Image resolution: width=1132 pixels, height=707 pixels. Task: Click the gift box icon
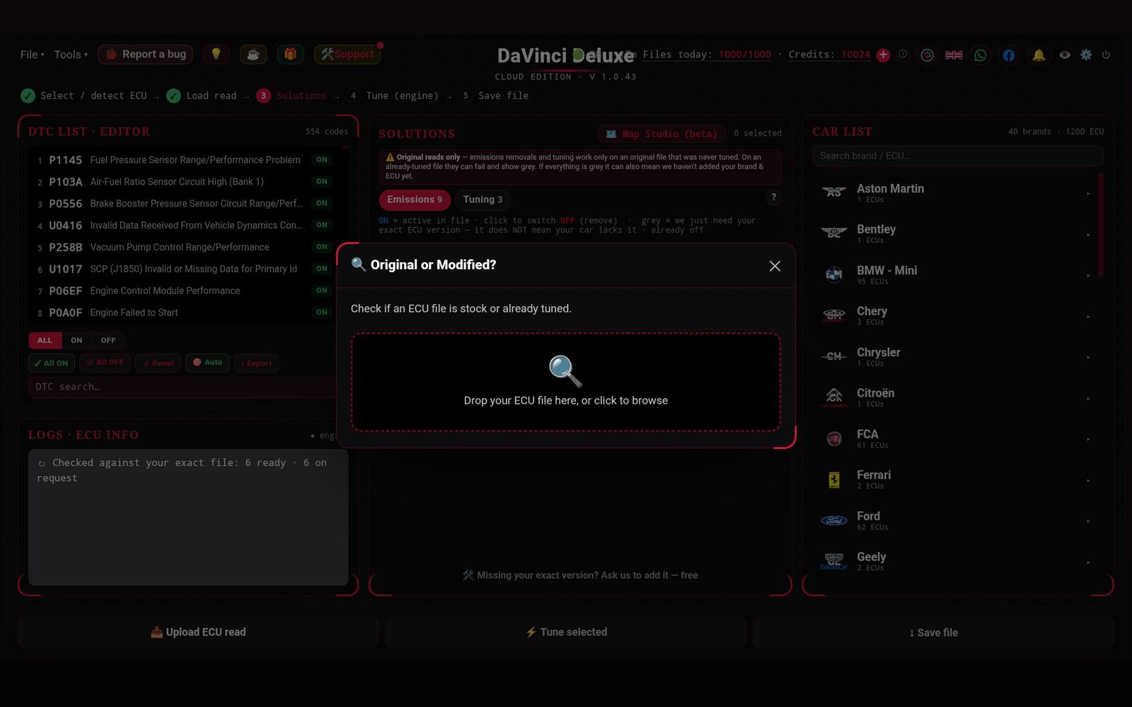290,54
